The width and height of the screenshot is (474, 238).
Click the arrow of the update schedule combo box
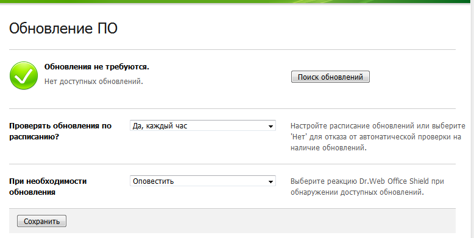[271, 126]
